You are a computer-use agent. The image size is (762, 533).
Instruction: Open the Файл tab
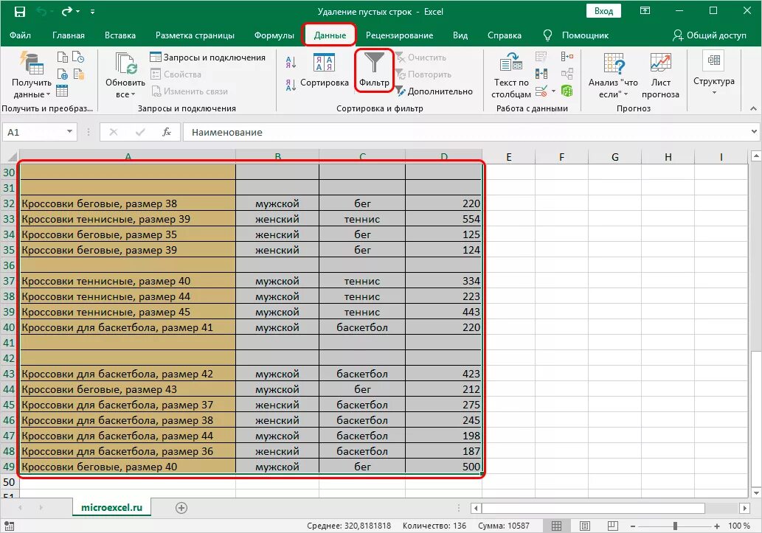click(x=20, y=35)
